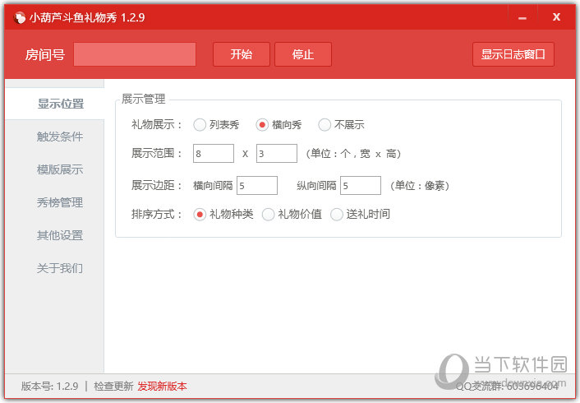Click the 版本号: 1.2.9 status text
The image size is (580, 403).
tap(49, 387)
